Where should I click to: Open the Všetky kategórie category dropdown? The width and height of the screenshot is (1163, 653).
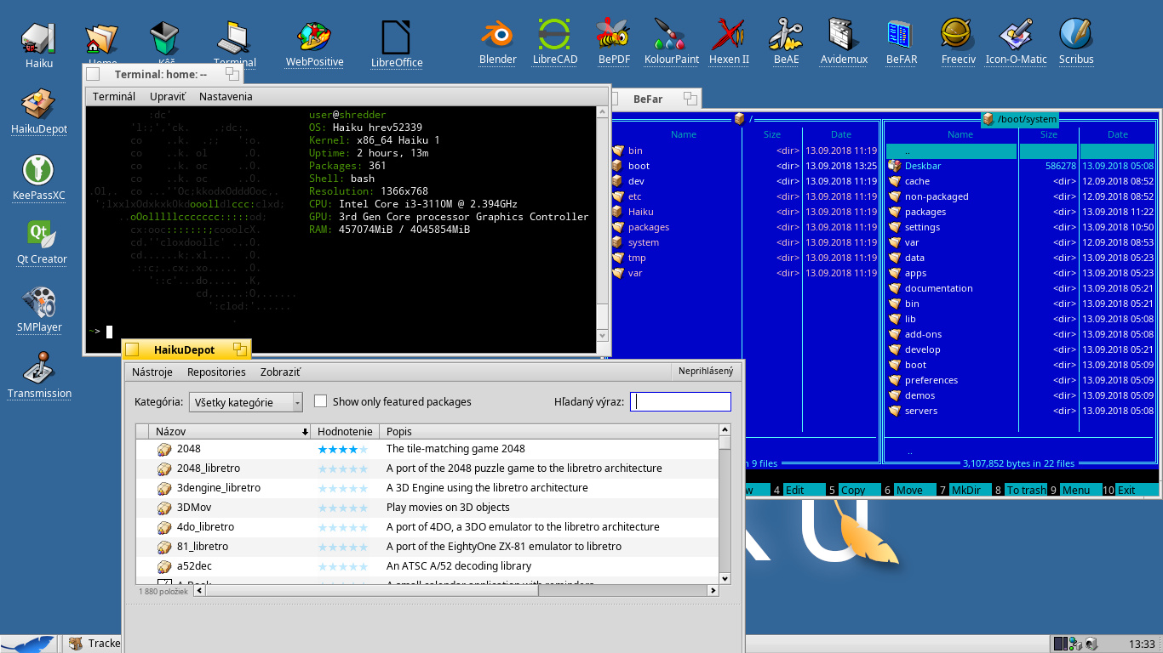point(246,402)
